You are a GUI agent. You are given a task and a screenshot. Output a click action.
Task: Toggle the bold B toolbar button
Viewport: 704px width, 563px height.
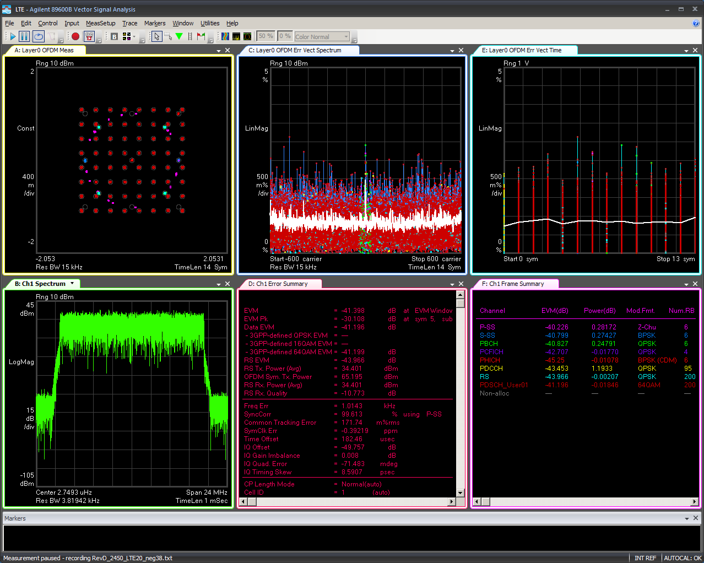[x=114, y=36]
